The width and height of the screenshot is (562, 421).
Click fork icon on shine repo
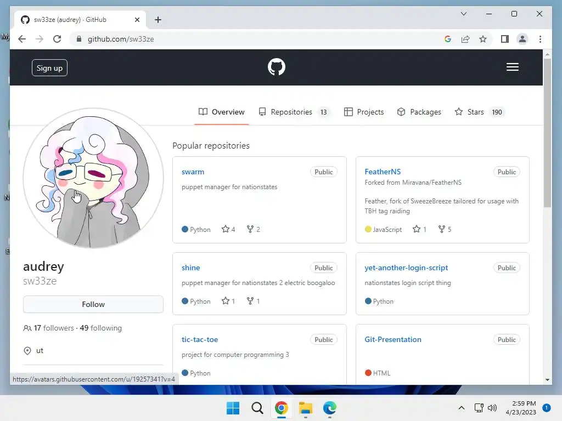(250, 301)
